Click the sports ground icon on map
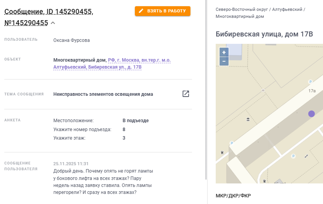Screen dimensions: 323x204 (306, 156)
